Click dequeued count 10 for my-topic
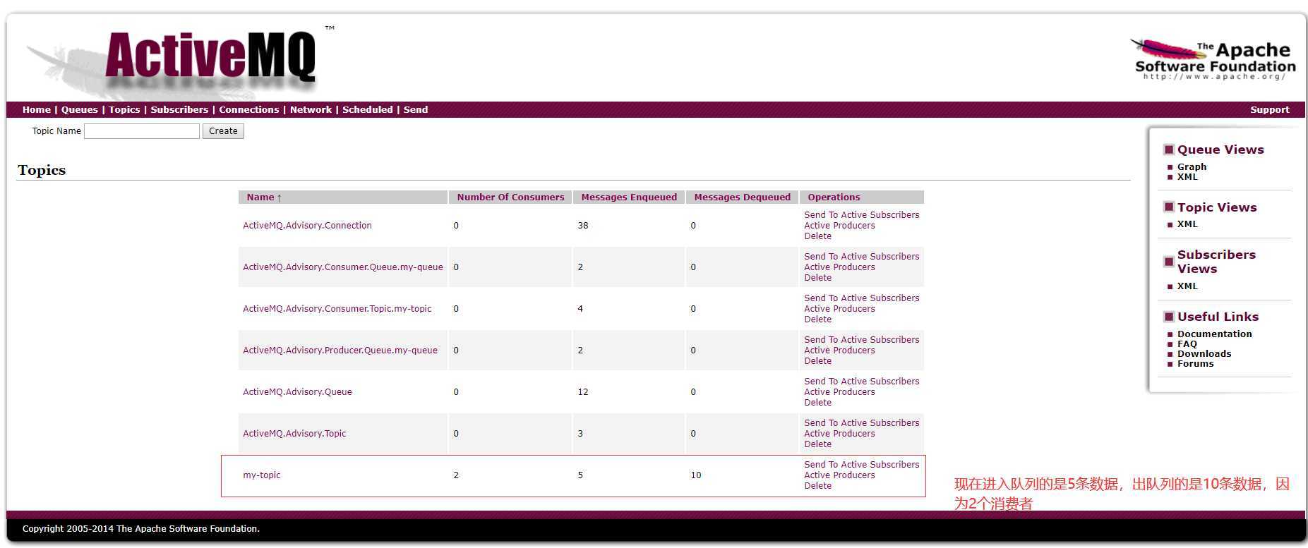 click(696, 475)
